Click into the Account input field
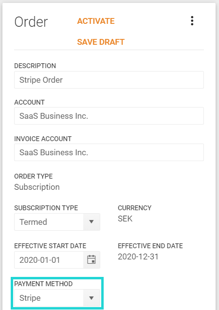This screenshot has height=310, width=219. (x=109, y=116)
